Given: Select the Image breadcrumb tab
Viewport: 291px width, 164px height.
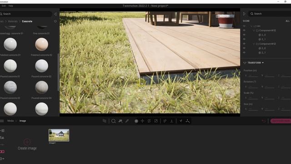Looking at the screenshot, I should pyautogui.click(x=23, y=121).
